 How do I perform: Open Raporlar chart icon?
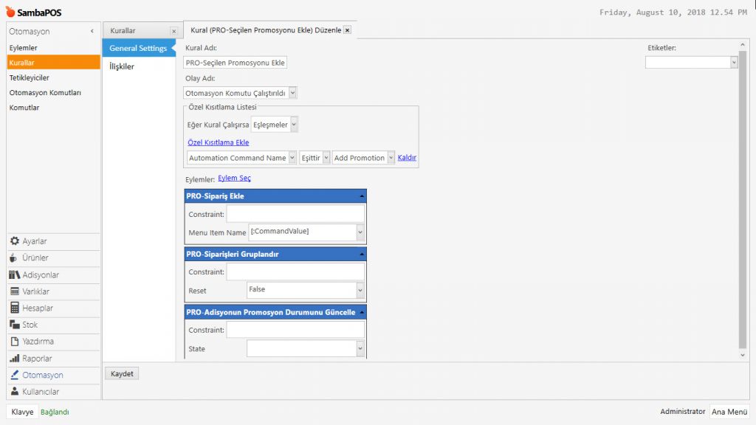pos(15,358)
